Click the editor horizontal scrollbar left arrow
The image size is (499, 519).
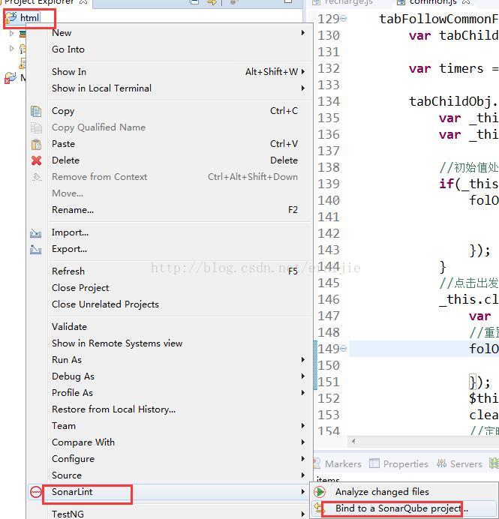coord(353,442)
